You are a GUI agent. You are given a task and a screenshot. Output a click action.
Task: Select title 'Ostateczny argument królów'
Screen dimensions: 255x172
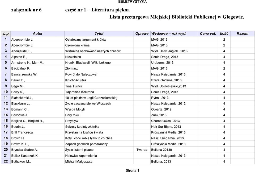point(86,40)
